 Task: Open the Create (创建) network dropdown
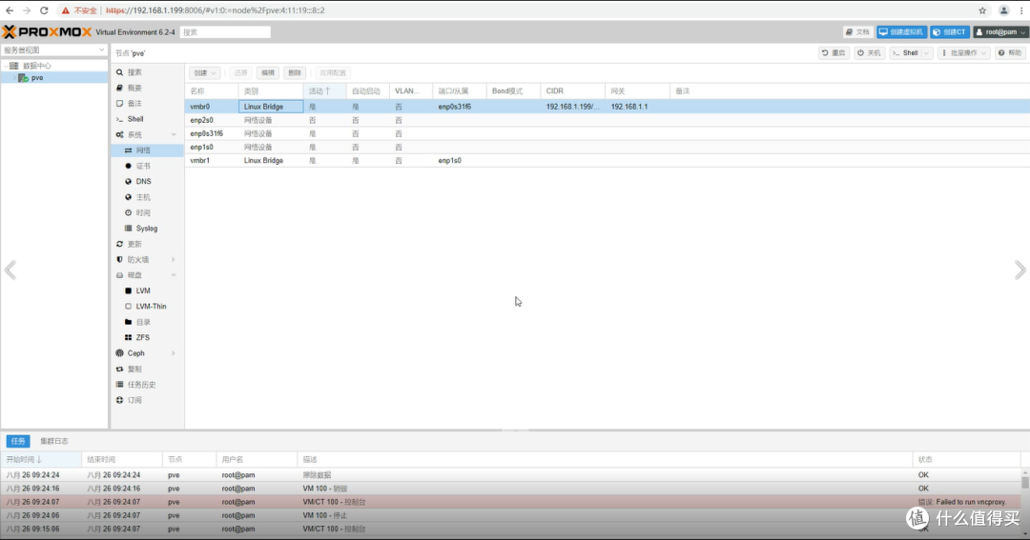[204, 72]
